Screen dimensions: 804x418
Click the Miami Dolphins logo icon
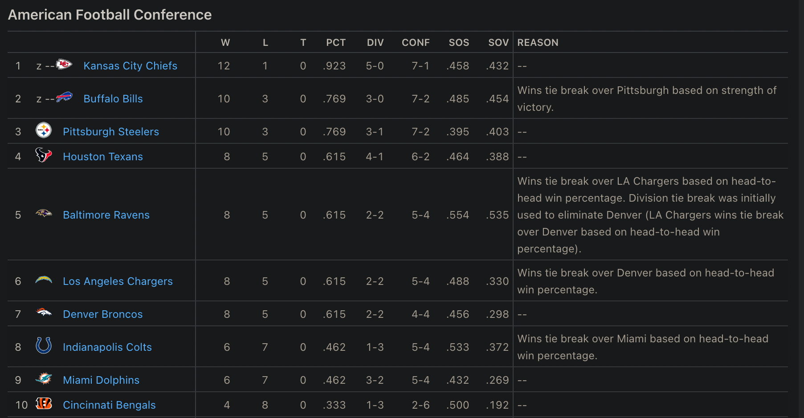pos(44,379)
